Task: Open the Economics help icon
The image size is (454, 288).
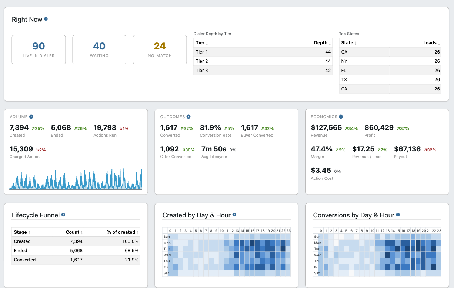Action: click(x=341, y=117)
